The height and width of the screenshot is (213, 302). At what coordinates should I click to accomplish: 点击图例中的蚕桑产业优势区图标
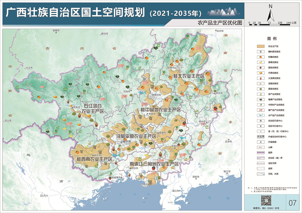click(260, 99)
